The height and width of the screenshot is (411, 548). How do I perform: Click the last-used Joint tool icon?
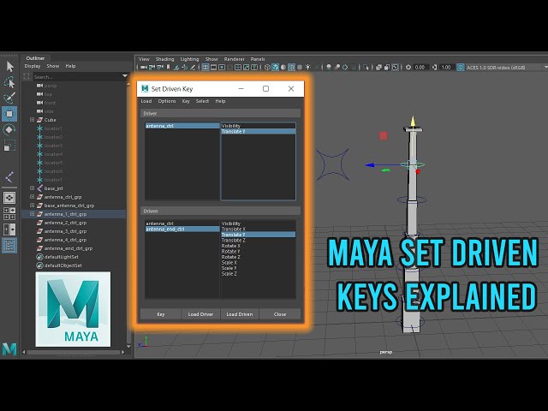pyautogui.click(x=9, y=177)
